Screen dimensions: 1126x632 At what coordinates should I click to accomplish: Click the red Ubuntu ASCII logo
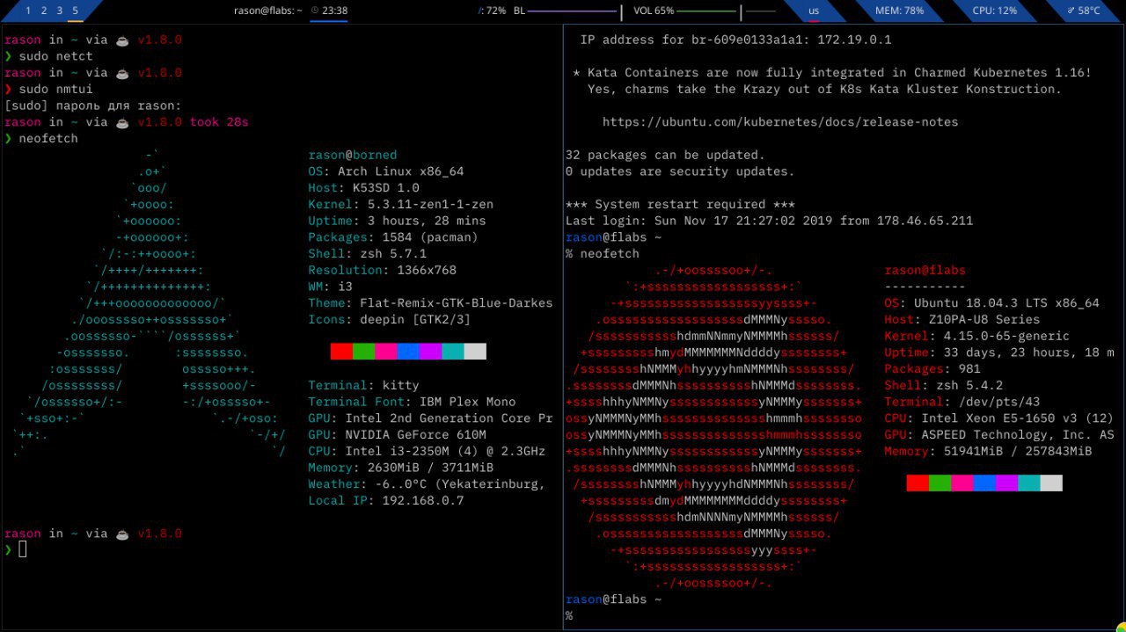714,427
